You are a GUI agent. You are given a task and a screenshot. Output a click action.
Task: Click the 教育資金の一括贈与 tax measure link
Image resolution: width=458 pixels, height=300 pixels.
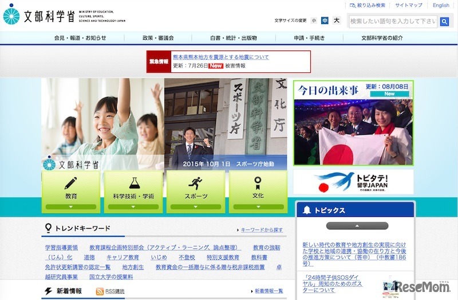(x=210, y=267)
